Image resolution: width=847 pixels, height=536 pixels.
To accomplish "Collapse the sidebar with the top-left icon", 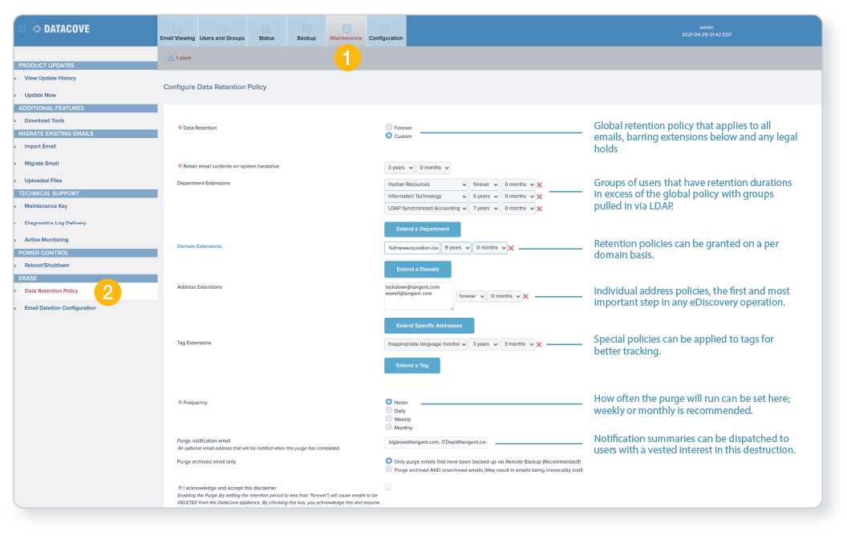I will coord(22,29).
